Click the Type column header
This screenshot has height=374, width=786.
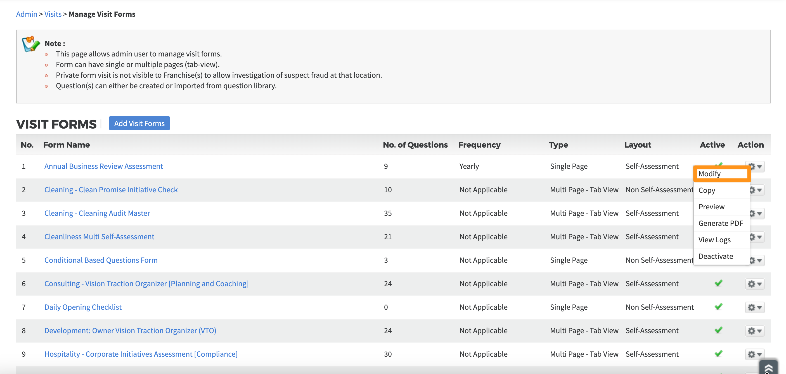[x=558, y=145]
